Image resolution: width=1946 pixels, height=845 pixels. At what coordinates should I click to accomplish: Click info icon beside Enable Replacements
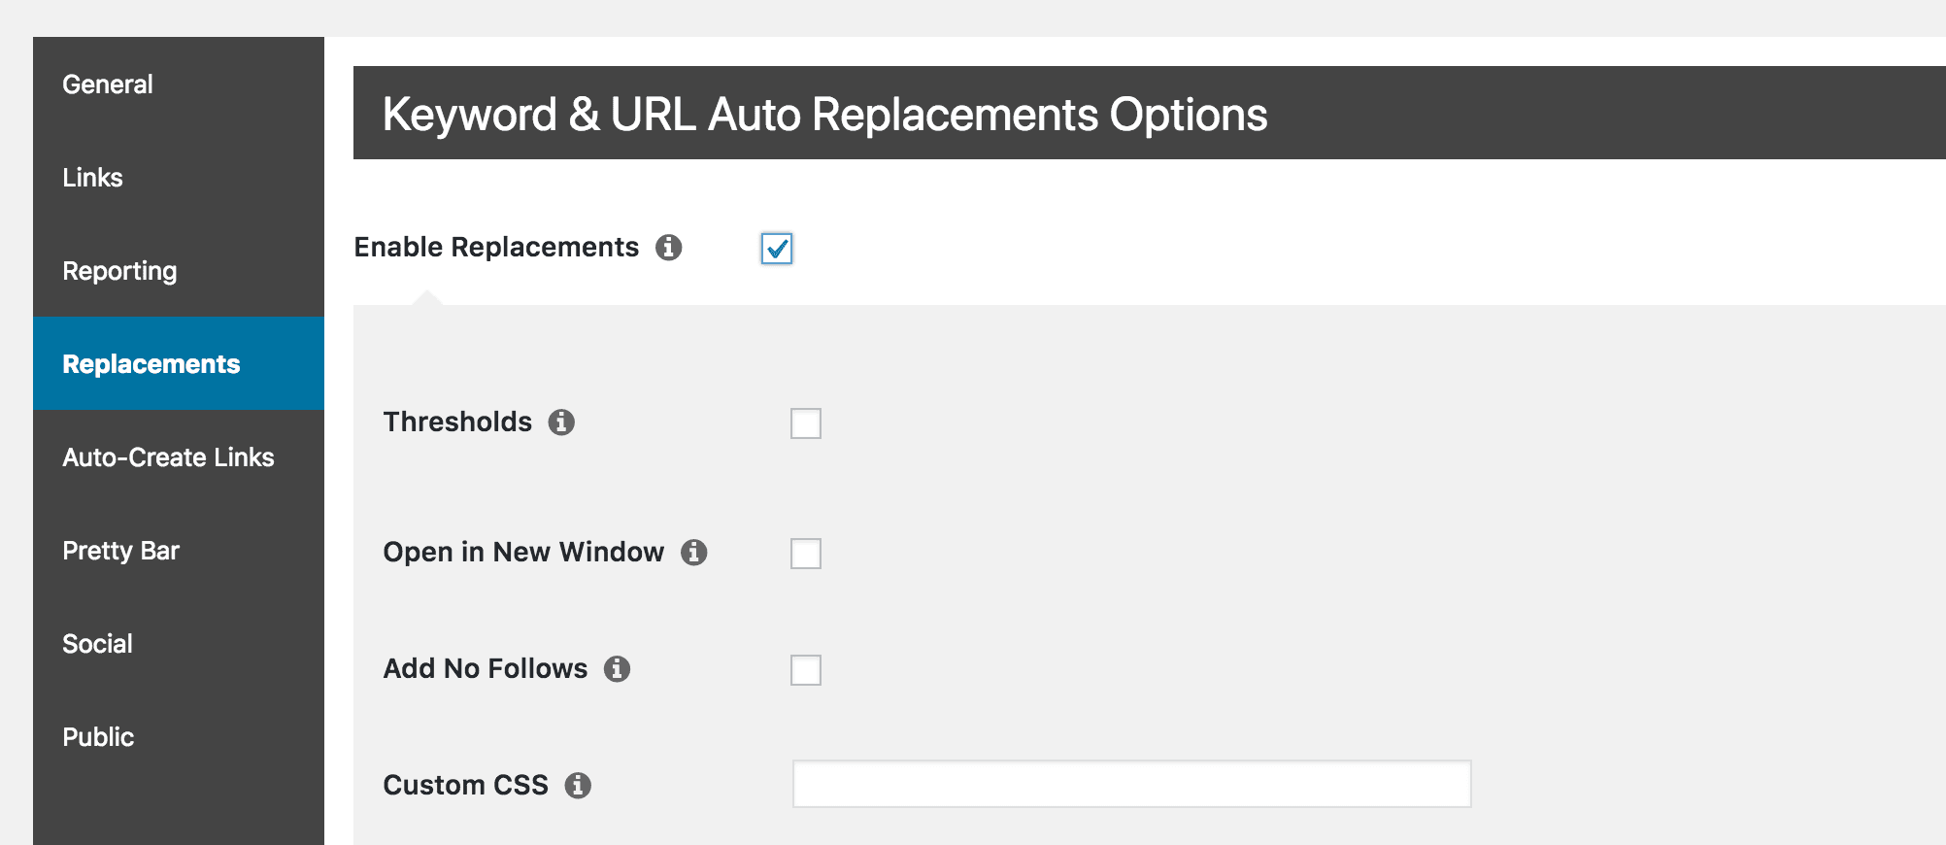668,248
